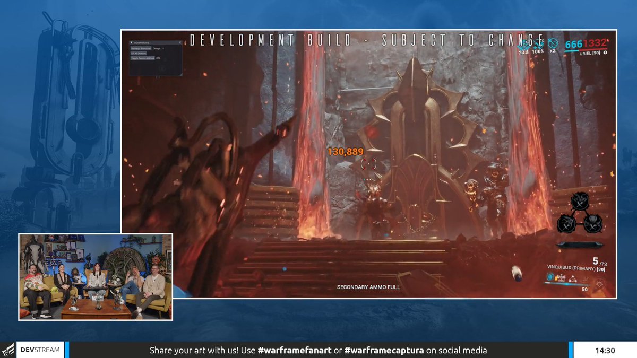Toggle the Demon Abilities button
The width and height of the screenshot is (637, 358).
coord(143,58)
